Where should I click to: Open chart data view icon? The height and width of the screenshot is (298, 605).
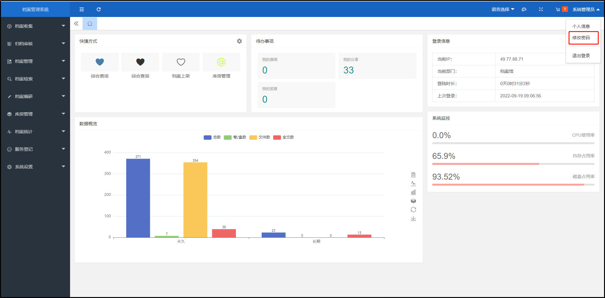point(413,175)
